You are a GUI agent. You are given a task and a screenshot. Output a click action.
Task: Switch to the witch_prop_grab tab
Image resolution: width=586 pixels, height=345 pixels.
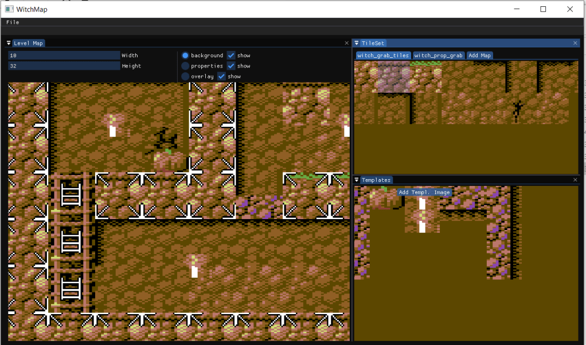(438, 55)
